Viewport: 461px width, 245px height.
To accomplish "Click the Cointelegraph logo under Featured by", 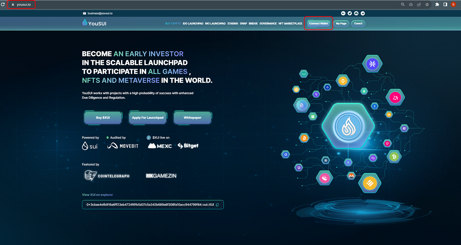I will tap(107, 176).
